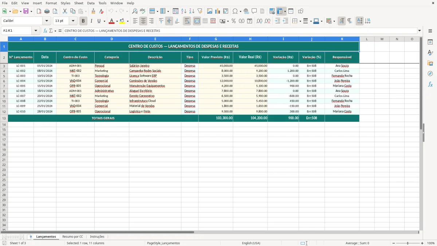Toggle Print Preview
Image resolution: width=437 pixels, height=246 pixels.
coord(55,11)
